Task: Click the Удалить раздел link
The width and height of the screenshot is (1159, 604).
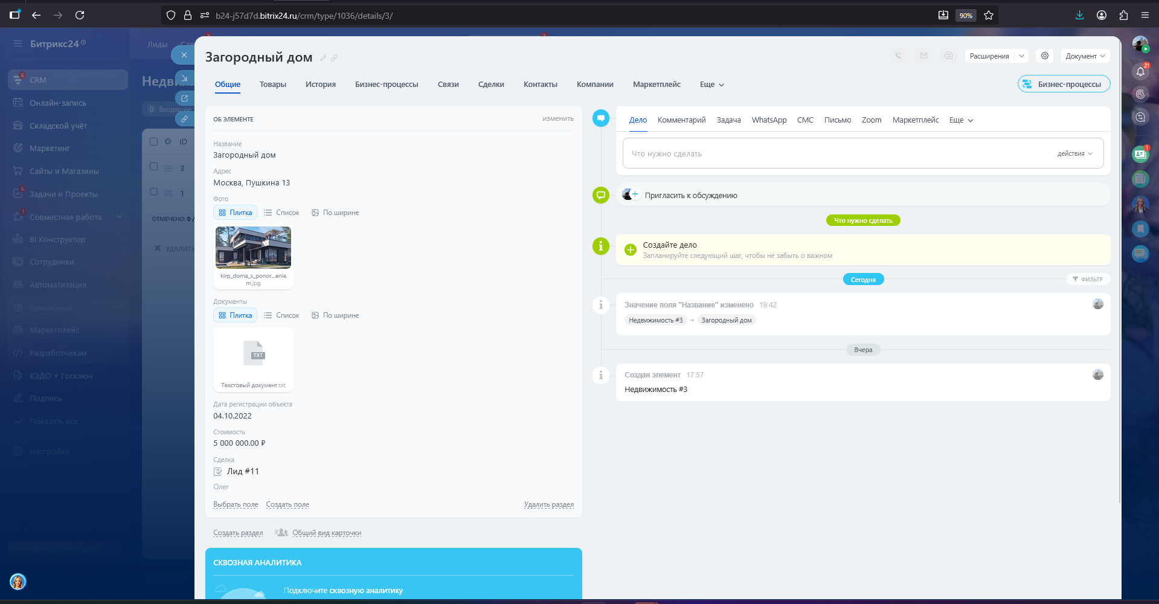Action: tap(549, 504)
